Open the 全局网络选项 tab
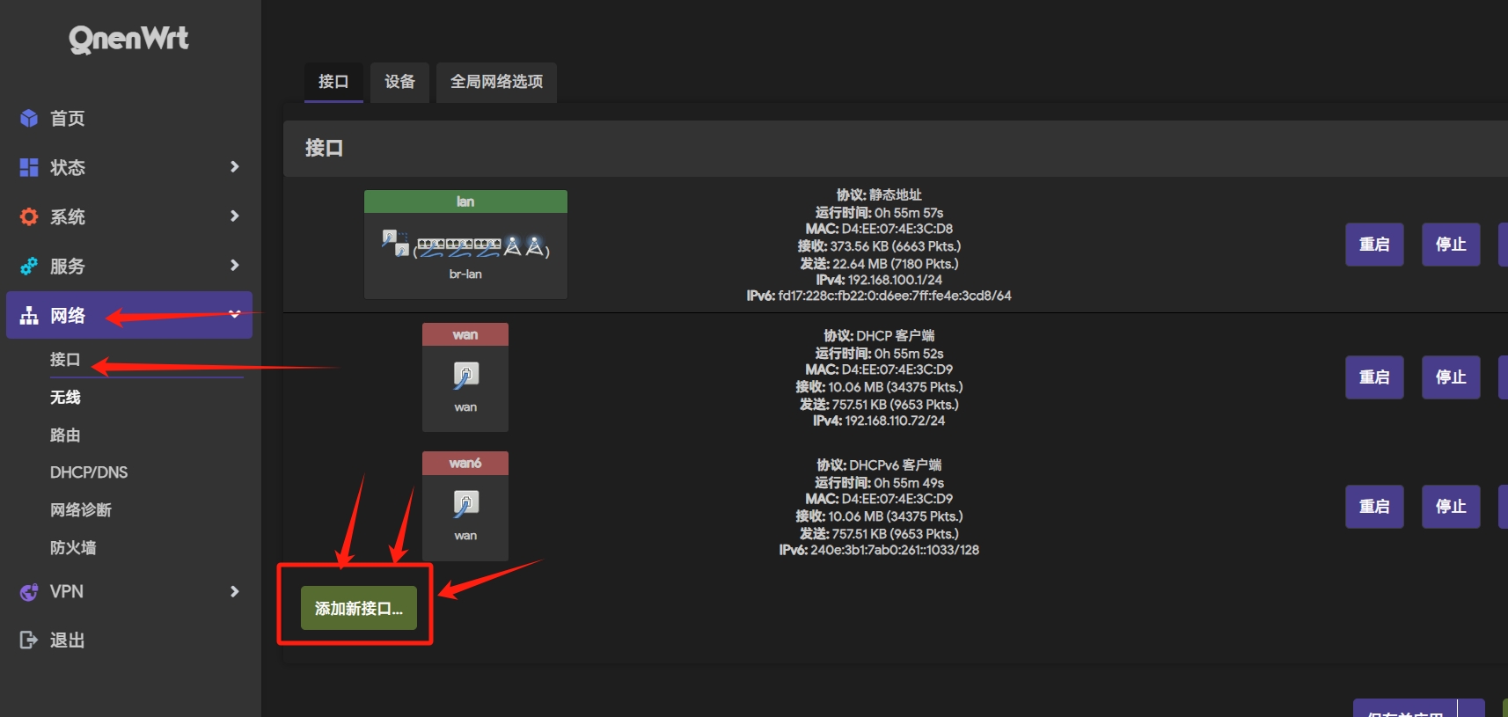 point(496,82)
